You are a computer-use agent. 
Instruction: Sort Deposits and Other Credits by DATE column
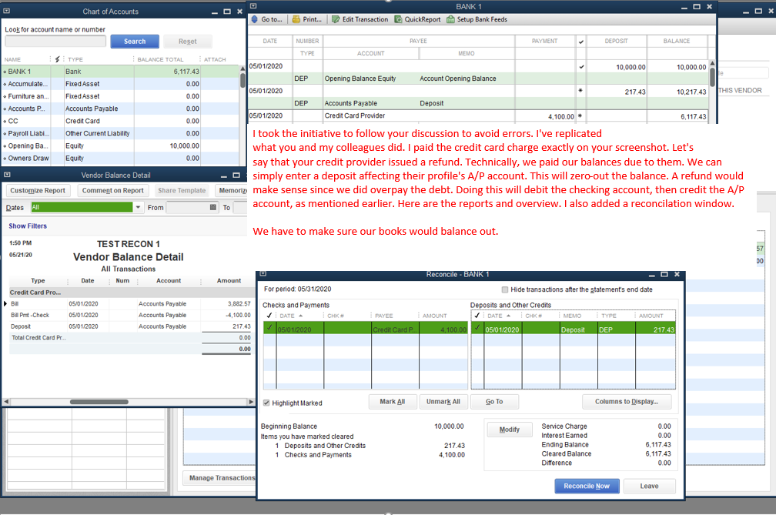point(499,316)
